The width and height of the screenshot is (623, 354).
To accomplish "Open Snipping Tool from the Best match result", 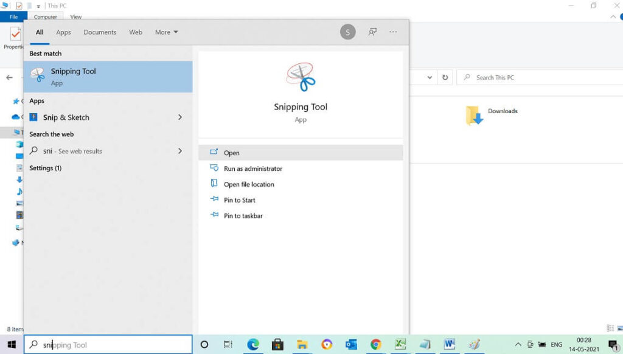I will [x=108, y=77].
